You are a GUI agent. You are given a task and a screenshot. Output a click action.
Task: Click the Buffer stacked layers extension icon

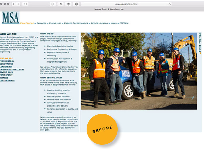[68, 4]
